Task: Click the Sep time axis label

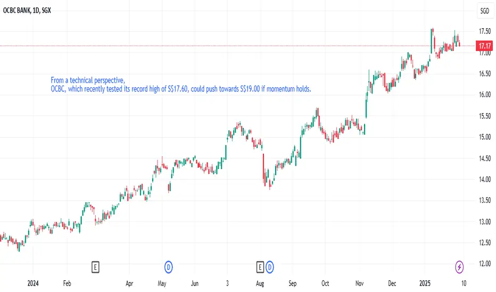Action: click(x=293, y=284)
